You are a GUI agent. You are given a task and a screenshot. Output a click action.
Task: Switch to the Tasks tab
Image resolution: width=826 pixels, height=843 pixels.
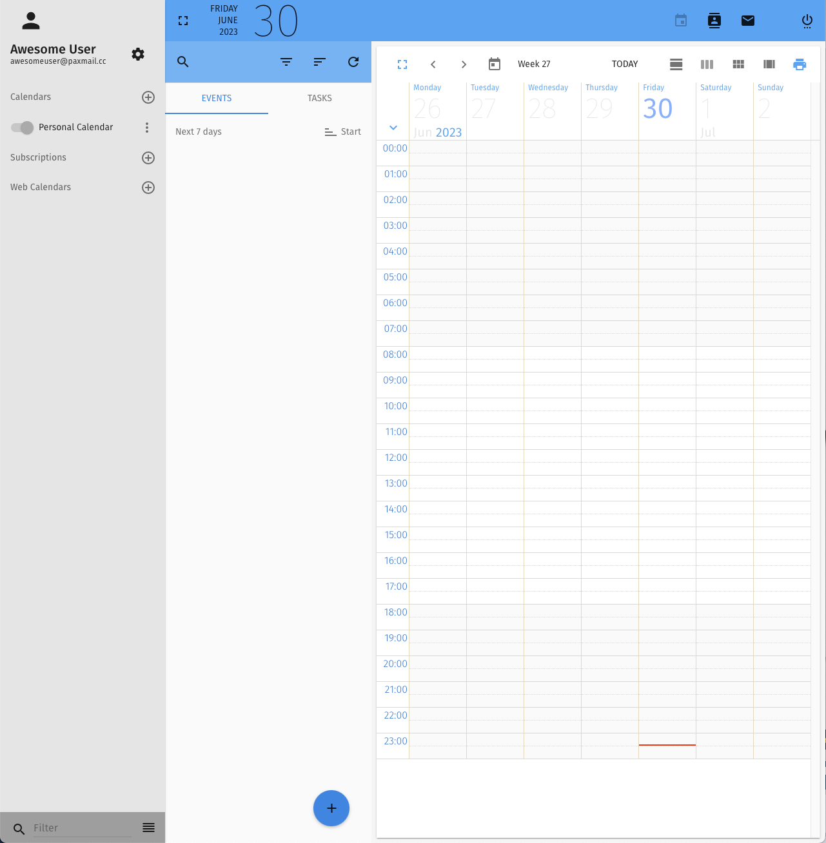tap(320, 98)
